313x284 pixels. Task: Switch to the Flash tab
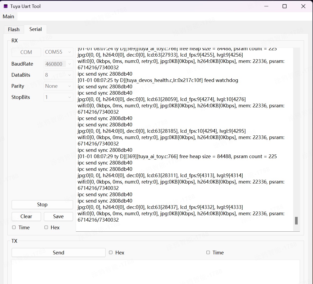(x=14, y=29)
